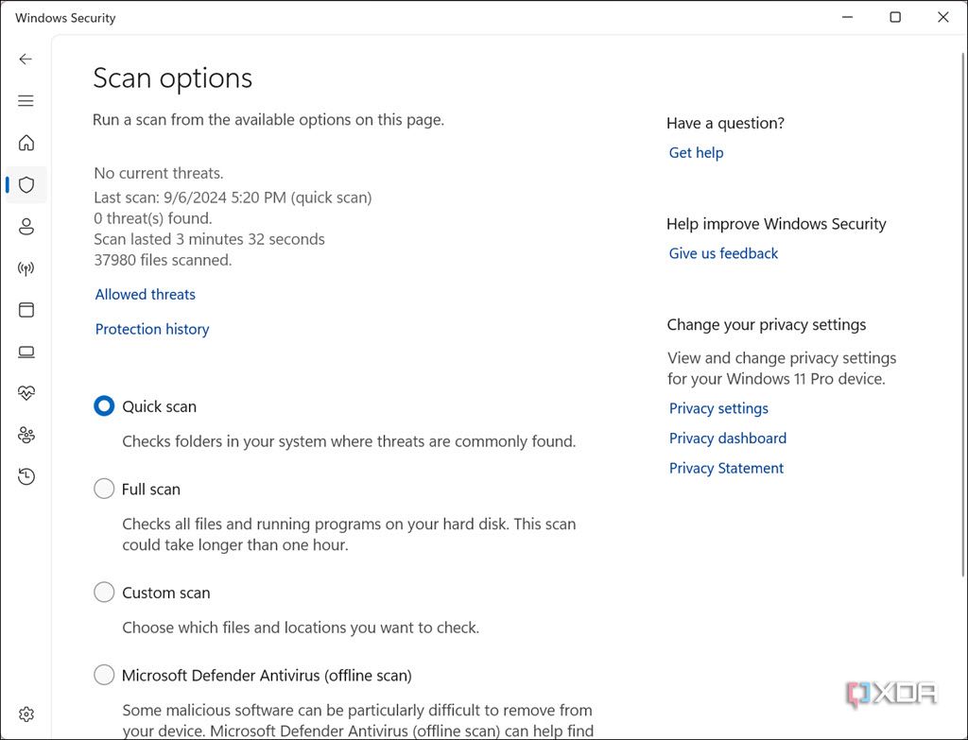Open Settings gear icon

pos(26,714)
